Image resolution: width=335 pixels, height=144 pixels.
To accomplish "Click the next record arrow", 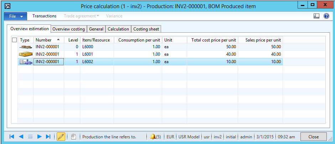I will [40, 137].
